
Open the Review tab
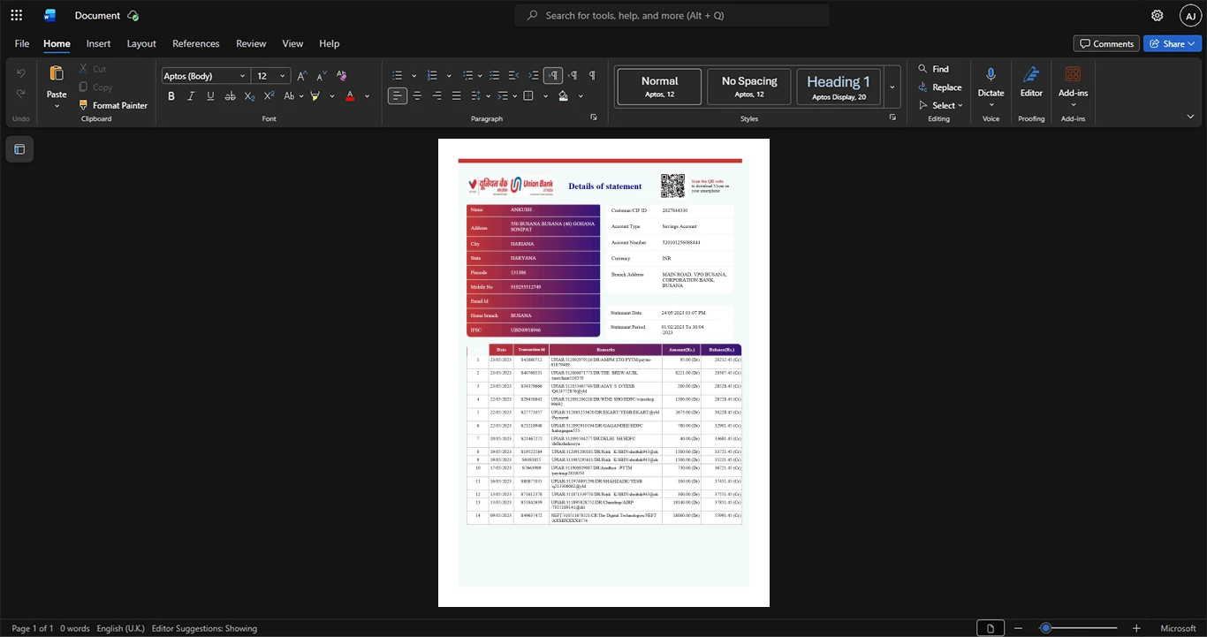point(251,43)
